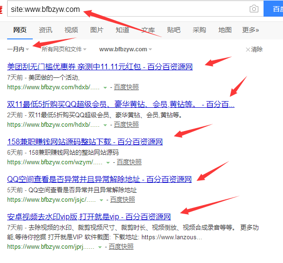Expand the 所有网页和文件 file type dropdown
Screen dimensions: 283x263
pos(64,49)
